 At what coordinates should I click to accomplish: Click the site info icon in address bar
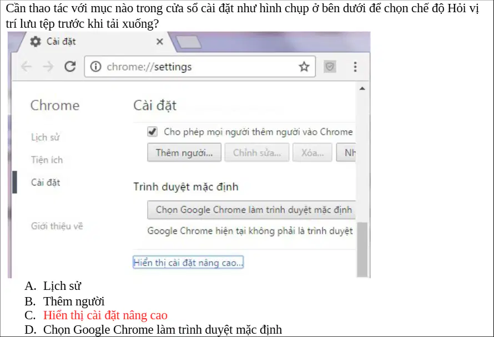[96, 67]
